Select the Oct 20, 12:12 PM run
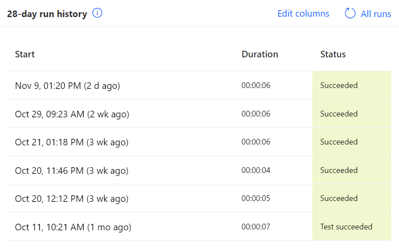This screenshot has width=399, height=250. [x=71, y=199]
